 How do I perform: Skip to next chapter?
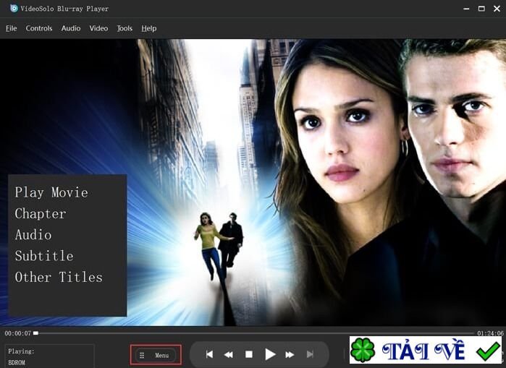(x=310, y=354)
